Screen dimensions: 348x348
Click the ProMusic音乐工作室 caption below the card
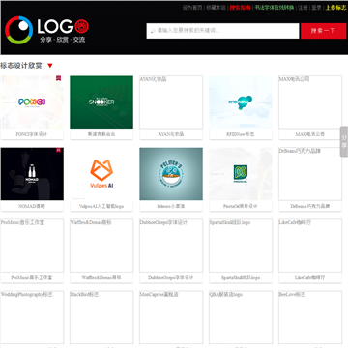click(x=32, y=278)
